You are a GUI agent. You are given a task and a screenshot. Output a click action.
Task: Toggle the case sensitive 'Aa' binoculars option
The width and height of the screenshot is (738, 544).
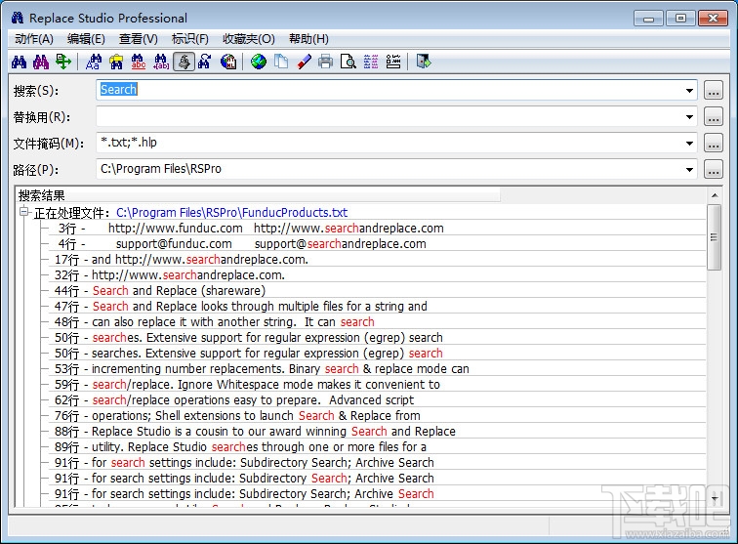pyautogui.click(x=95, y=62)
